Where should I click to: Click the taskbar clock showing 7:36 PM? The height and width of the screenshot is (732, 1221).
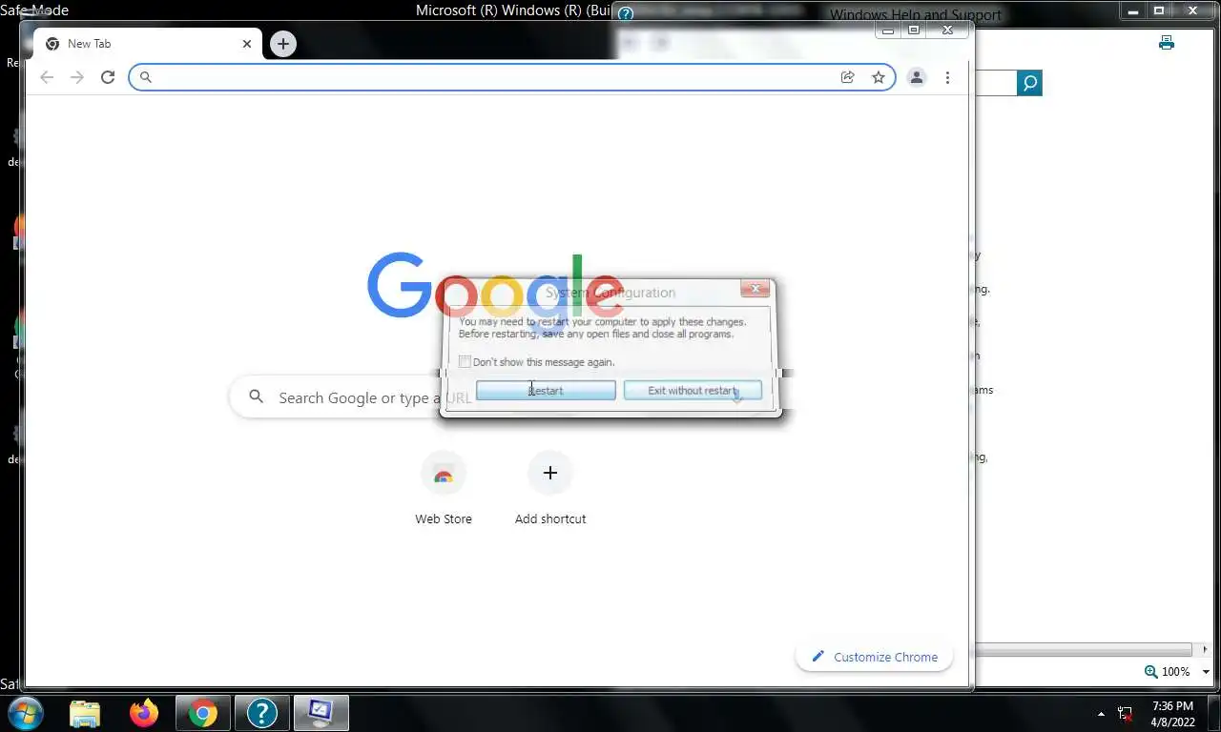click(1172, 713)
